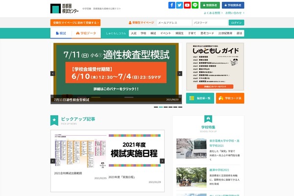This screenshot has width=294, height=196.
Task: Open the 2021合判模試出題範囲 article title
Action: pyautogui.click(x=68, y=173)
